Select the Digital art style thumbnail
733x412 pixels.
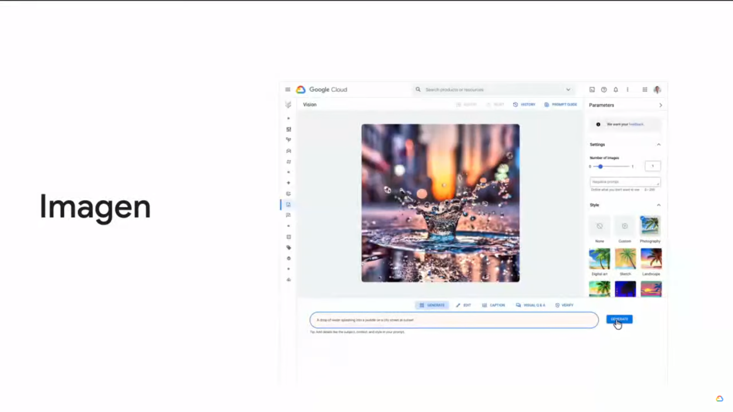[x=599, y=259]
